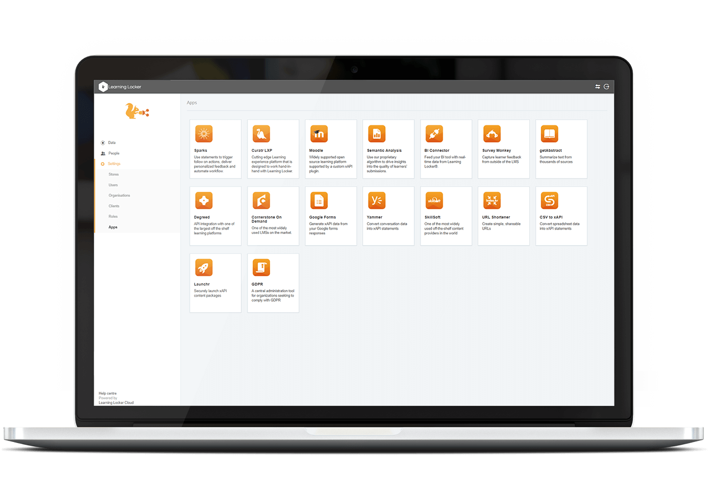Screen dimensions: 710x499
Task: Click the Apps page heading text
Action: point(192,103)
